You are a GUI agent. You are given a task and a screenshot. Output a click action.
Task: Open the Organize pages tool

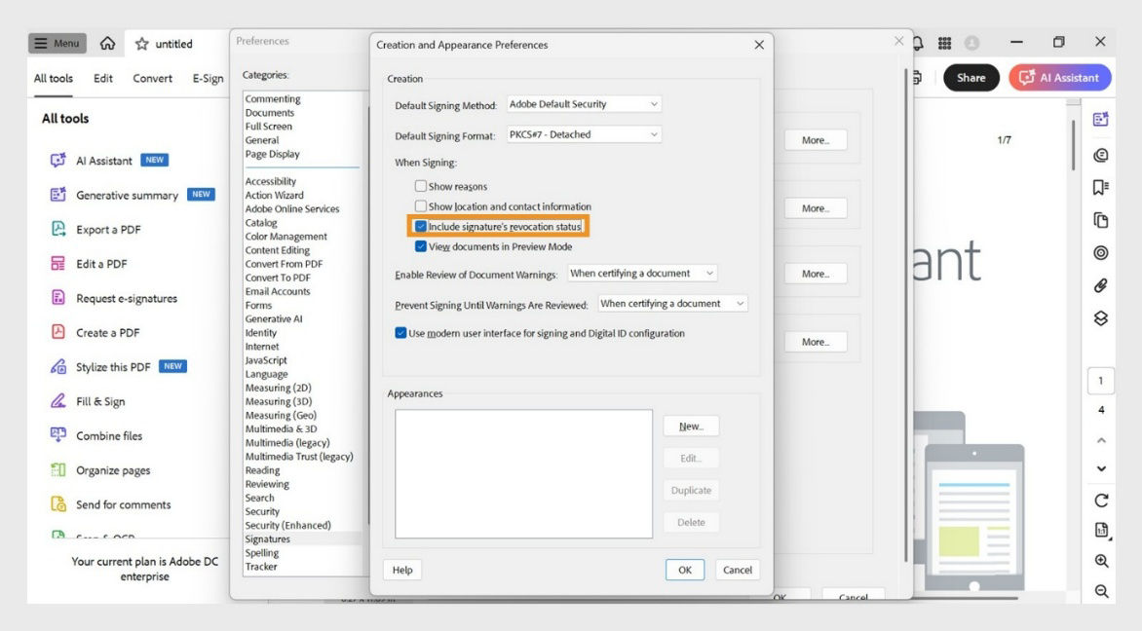click(116, 469)
